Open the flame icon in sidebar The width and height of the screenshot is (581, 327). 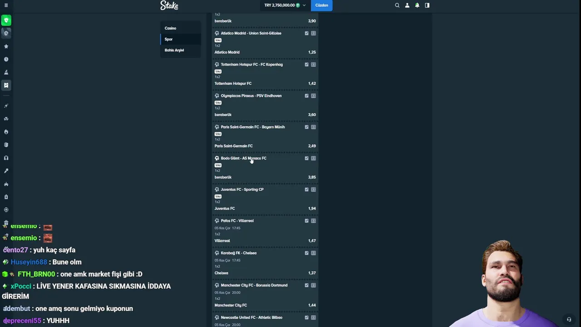(6, 132)
